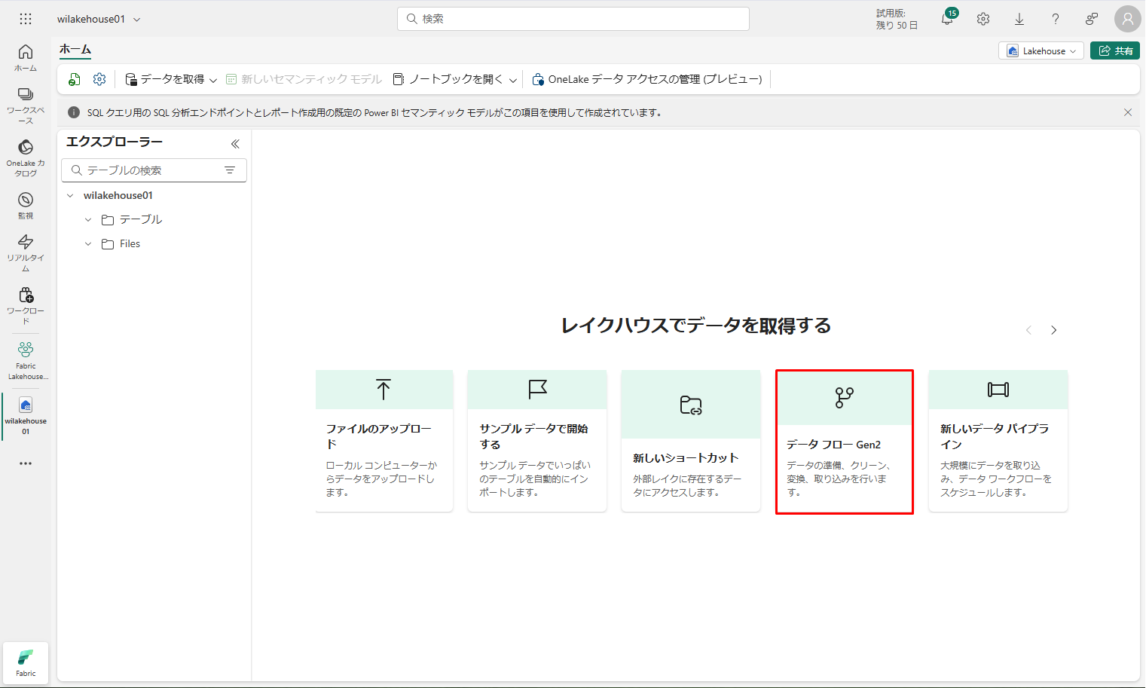
Task: Open the Real-Time (リアルタイム) sidebar icon
Action: point(26,251)
